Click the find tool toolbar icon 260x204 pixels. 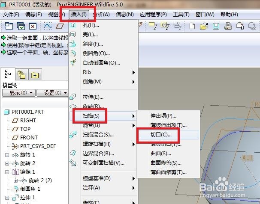165,26
